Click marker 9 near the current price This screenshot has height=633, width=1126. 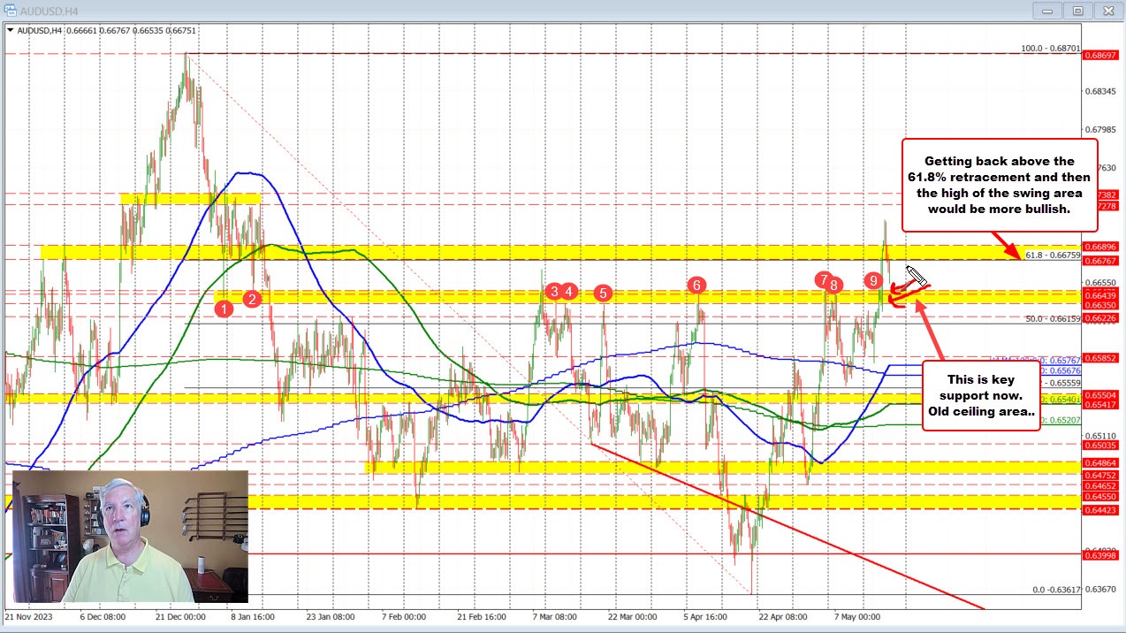[x=874, y=281]
